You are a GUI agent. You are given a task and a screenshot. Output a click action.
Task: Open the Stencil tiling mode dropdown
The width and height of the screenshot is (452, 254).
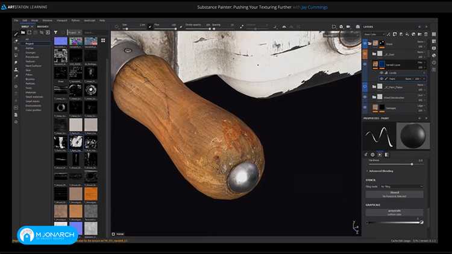[x=402, y=186]
